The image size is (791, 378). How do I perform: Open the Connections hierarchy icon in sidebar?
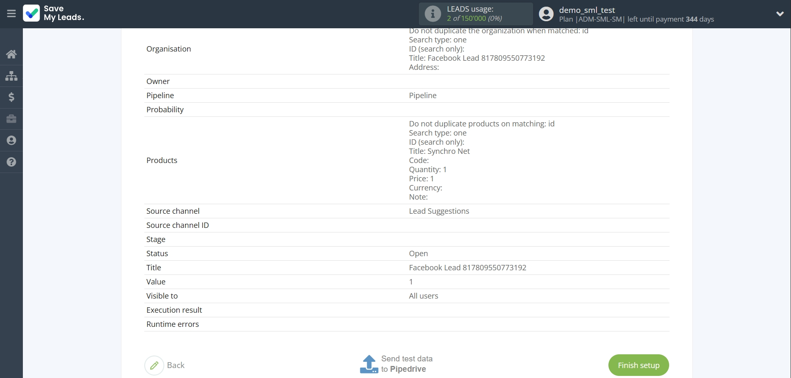coord(11,76)
